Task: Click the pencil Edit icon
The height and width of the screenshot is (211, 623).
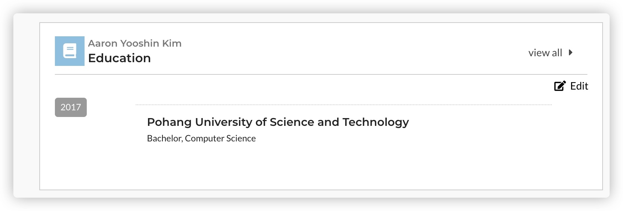Action: point(560,86)
